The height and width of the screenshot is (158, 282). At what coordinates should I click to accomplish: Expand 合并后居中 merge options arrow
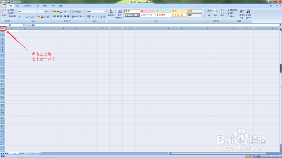point(84,17)
